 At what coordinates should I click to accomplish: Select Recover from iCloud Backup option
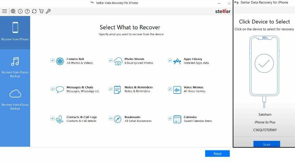point(15,100)
